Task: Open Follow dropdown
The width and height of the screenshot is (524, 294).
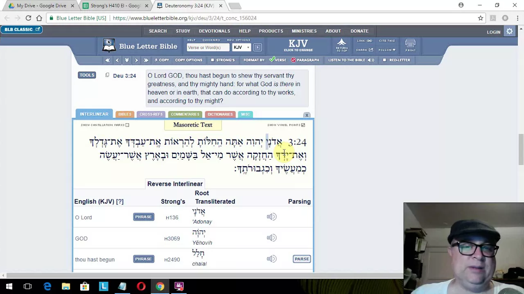Action: 387,50
